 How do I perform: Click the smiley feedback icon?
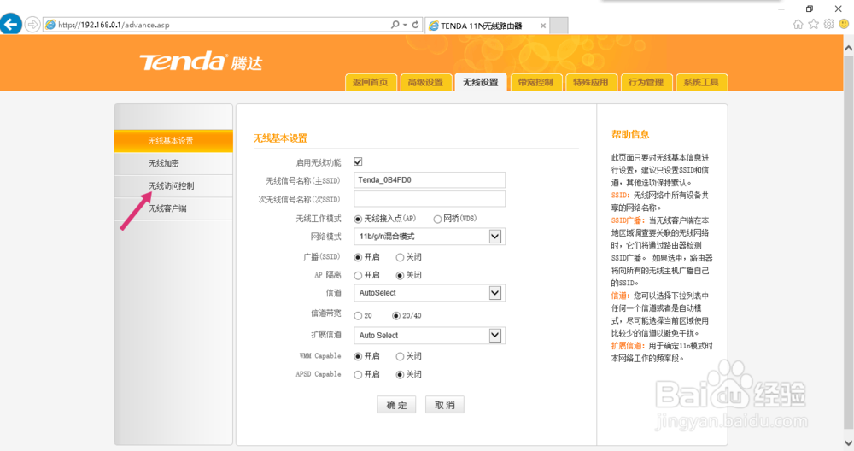coord(844,24)
